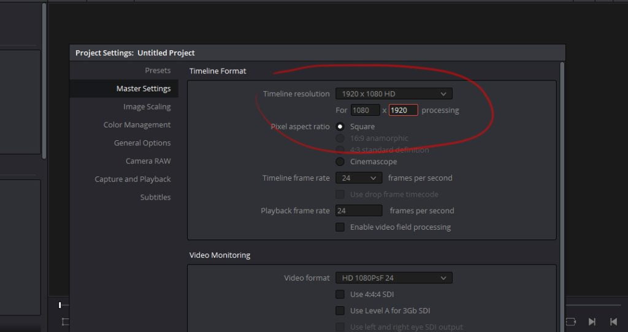Open the Presets settings page

[x=158, y=70]
